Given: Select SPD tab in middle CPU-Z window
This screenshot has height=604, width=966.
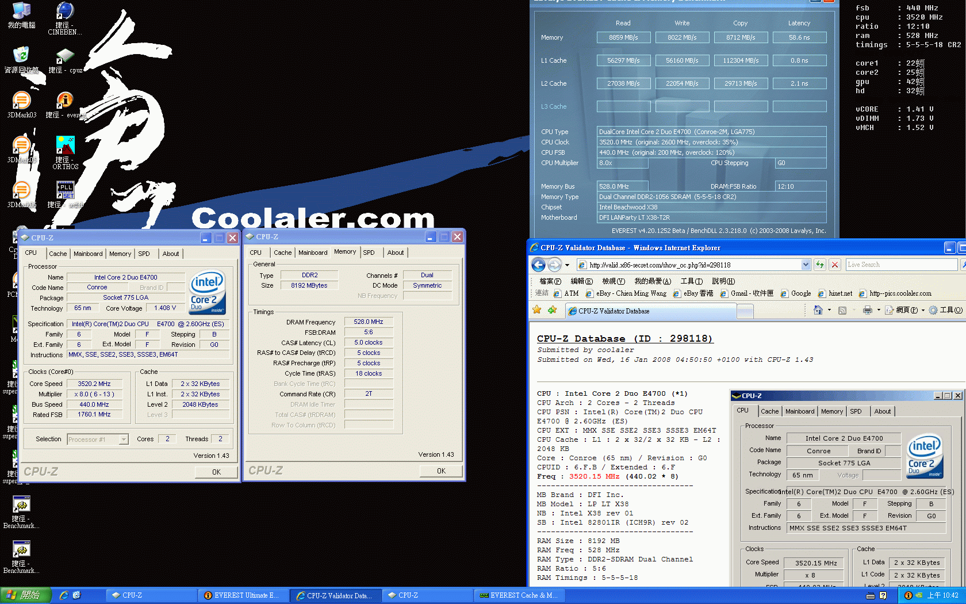Looking at the screenshot, I should click(x=369, y=253).
